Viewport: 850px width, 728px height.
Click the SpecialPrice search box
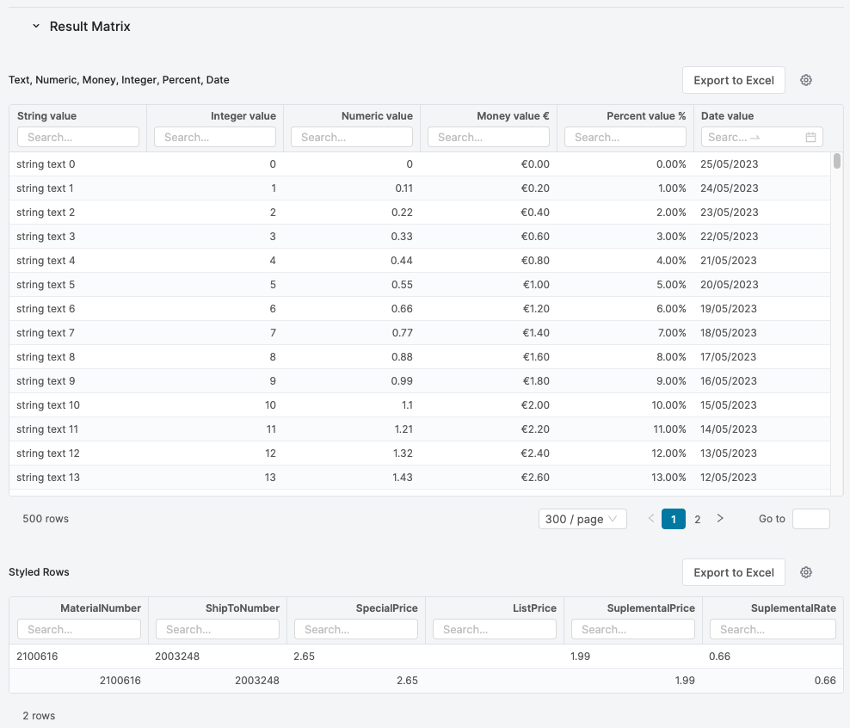(x=355, y=629)
